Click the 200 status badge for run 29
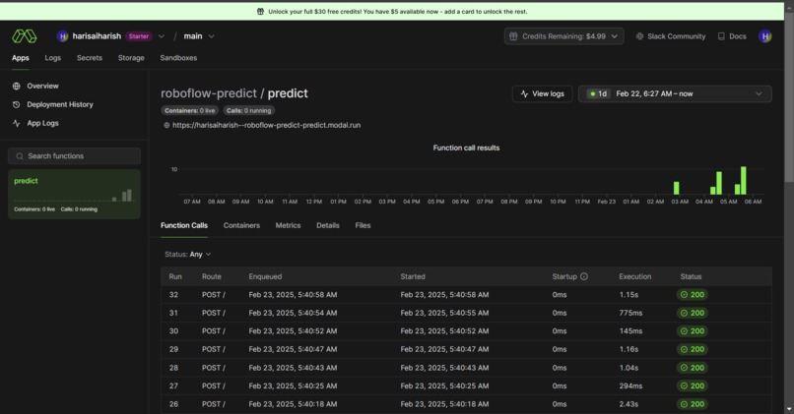The image size is (794, 414). point(693,349)
